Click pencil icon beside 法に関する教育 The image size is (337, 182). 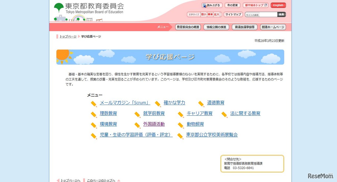click(224, 114)
